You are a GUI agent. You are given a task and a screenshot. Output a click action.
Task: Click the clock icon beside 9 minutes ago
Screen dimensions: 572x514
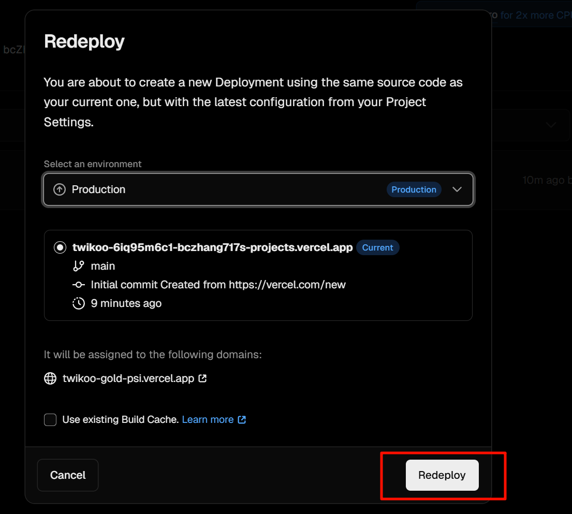click(79, 303)
